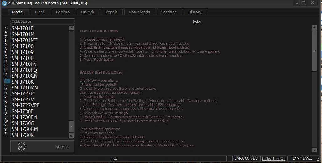This screenshot has width=322, height=163.
Task: Jump to letter N in index
Action: tap(6, 93)
